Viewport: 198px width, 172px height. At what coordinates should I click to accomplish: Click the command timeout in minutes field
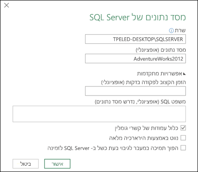click(x=135, y=91)
